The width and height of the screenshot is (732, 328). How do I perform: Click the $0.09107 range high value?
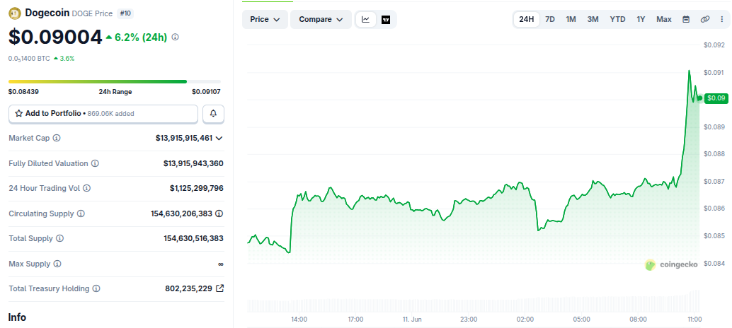206,92
